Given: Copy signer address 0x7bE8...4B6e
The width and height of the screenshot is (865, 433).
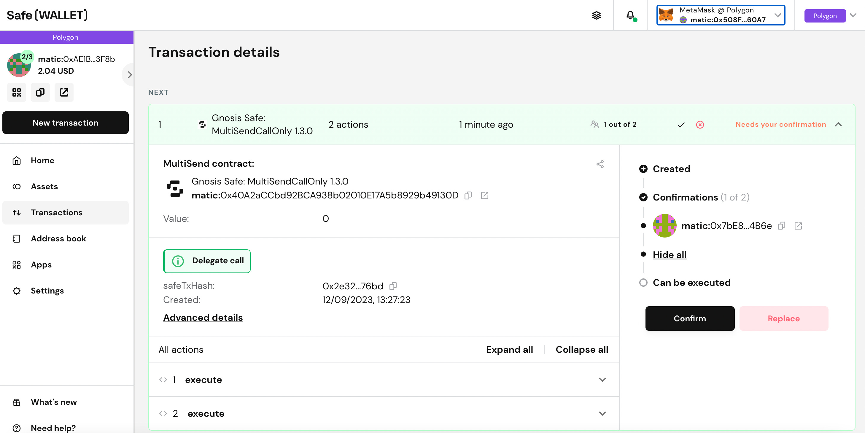Looking at the screenshot, I should pyautogui.click(x=781, y=226).
